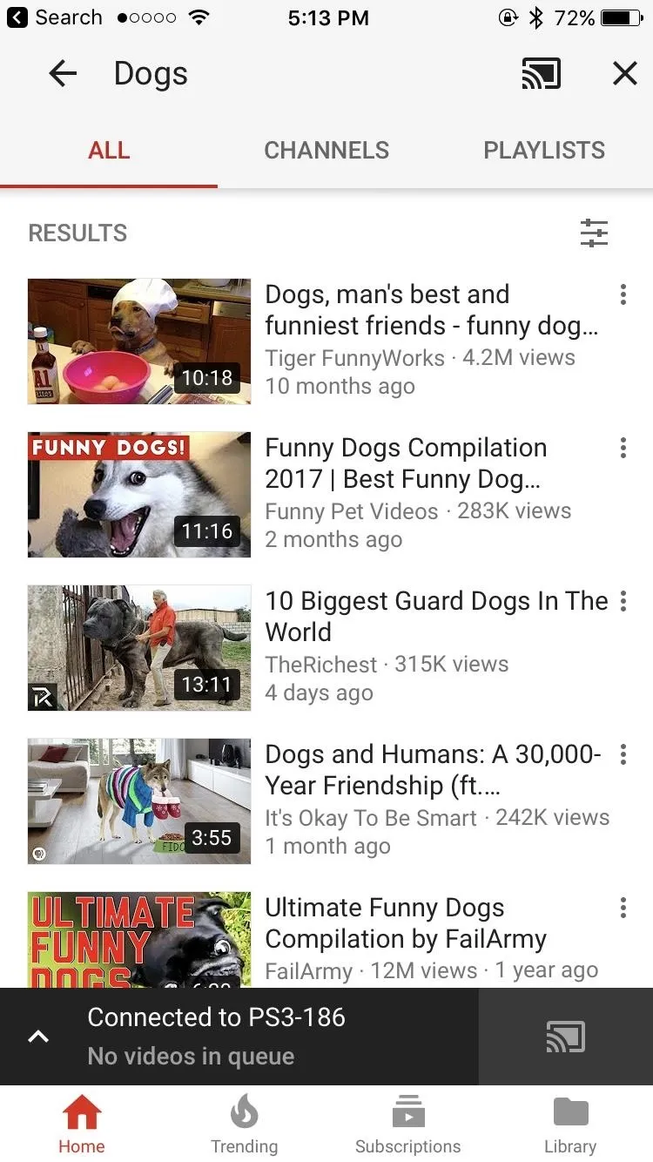Open menu for Dogs and Humans video
The image size is (653, 1162).
[x=623, y=754]
